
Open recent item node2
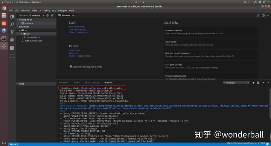(x=72, y=56)
